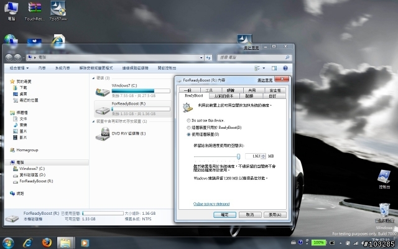Click the Map network drive toolbar command
The width and height of the screenshot is (398, 249).
135,68
